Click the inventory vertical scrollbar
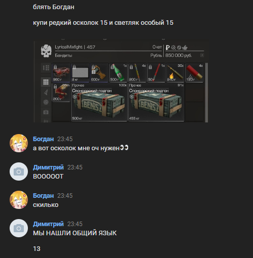The width and height of the screenshot is (253, 258). pos(206,93)
